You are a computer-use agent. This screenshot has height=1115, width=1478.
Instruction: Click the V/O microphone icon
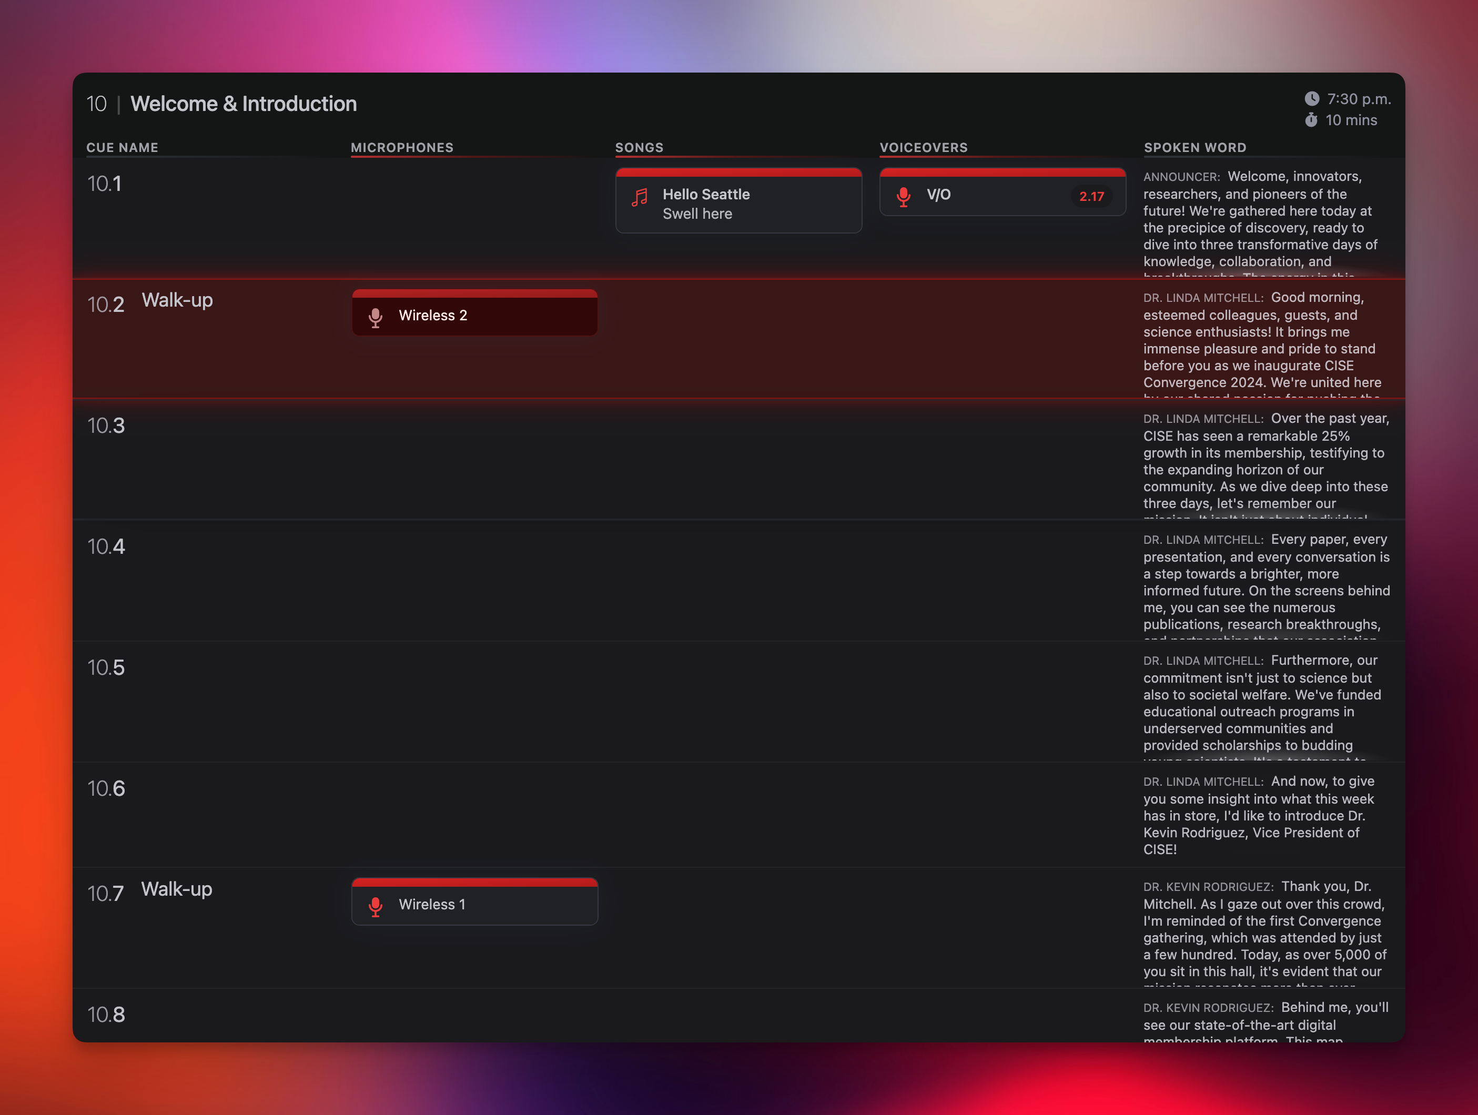coord(904,196)
